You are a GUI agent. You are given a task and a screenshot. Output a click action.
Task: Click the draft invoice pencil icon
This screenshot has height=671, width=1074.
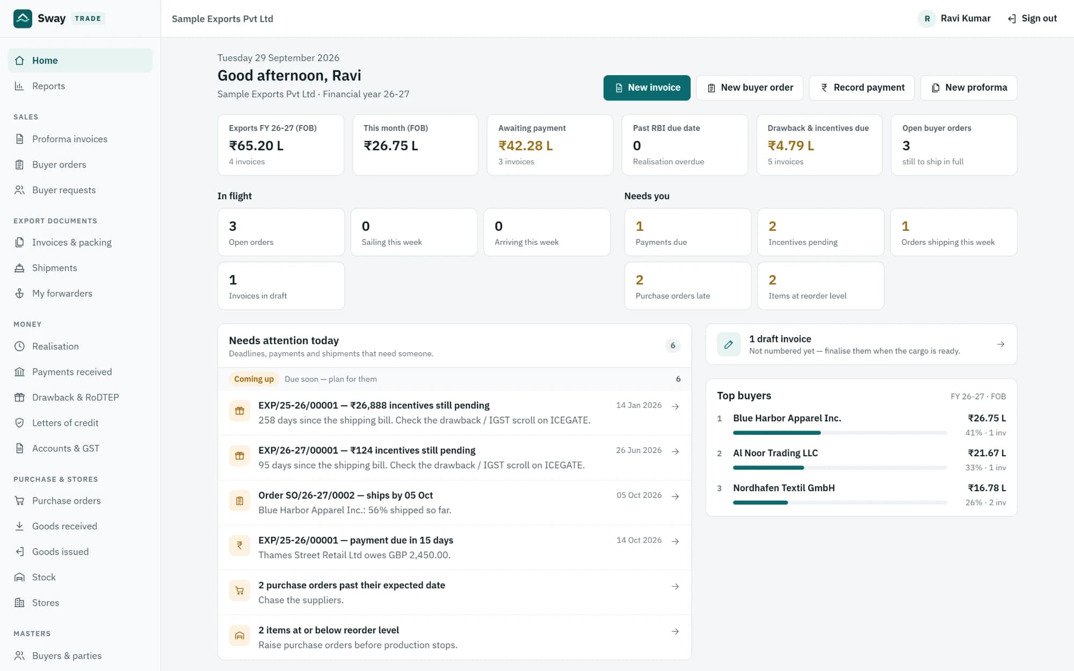729,345
